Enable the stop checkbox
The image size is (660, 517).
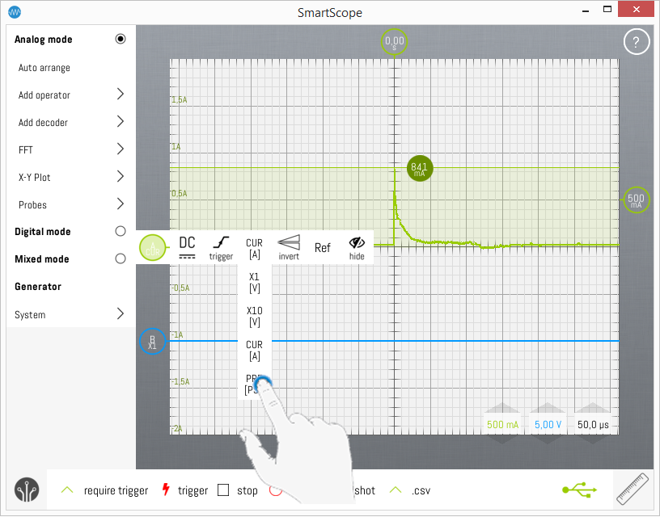pos(224,490)
